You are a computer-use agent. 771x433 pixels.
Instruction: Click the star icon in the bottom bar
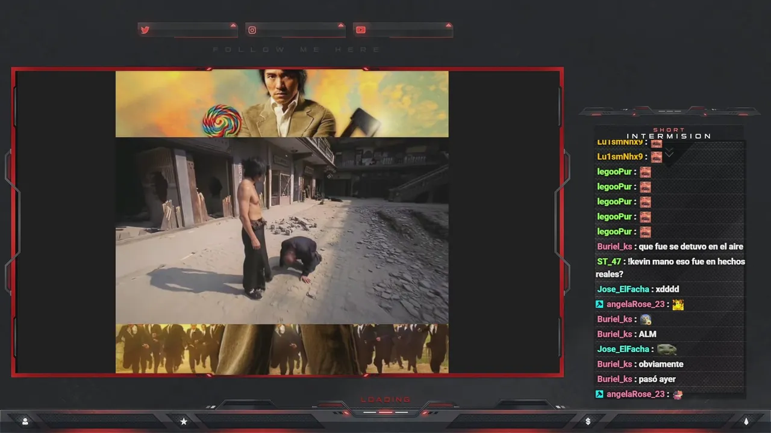point(184,422)
